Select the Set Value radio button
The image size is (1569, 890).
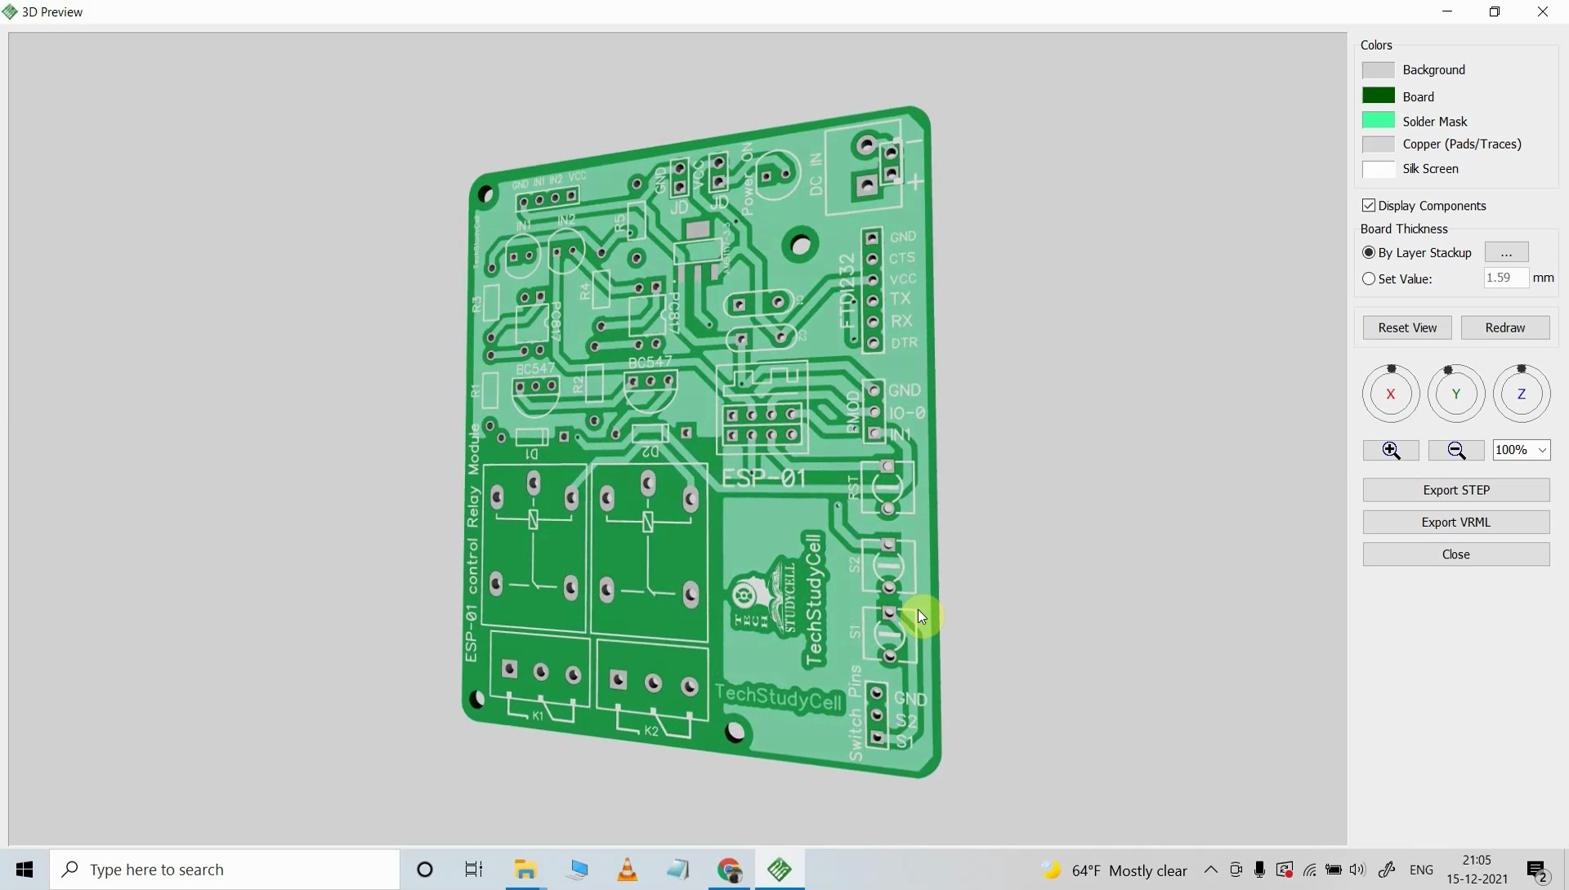[1369, 278]
